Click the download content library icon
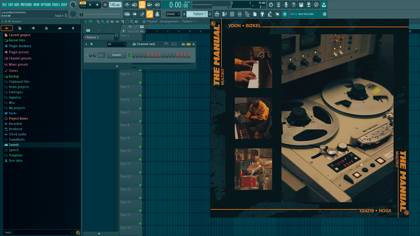420x236 pixels. (324, 5)
